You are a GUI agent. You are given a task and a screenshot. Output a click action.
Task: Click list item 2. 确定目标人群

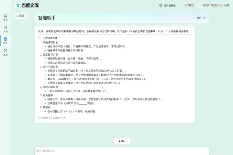coord(49,55)
